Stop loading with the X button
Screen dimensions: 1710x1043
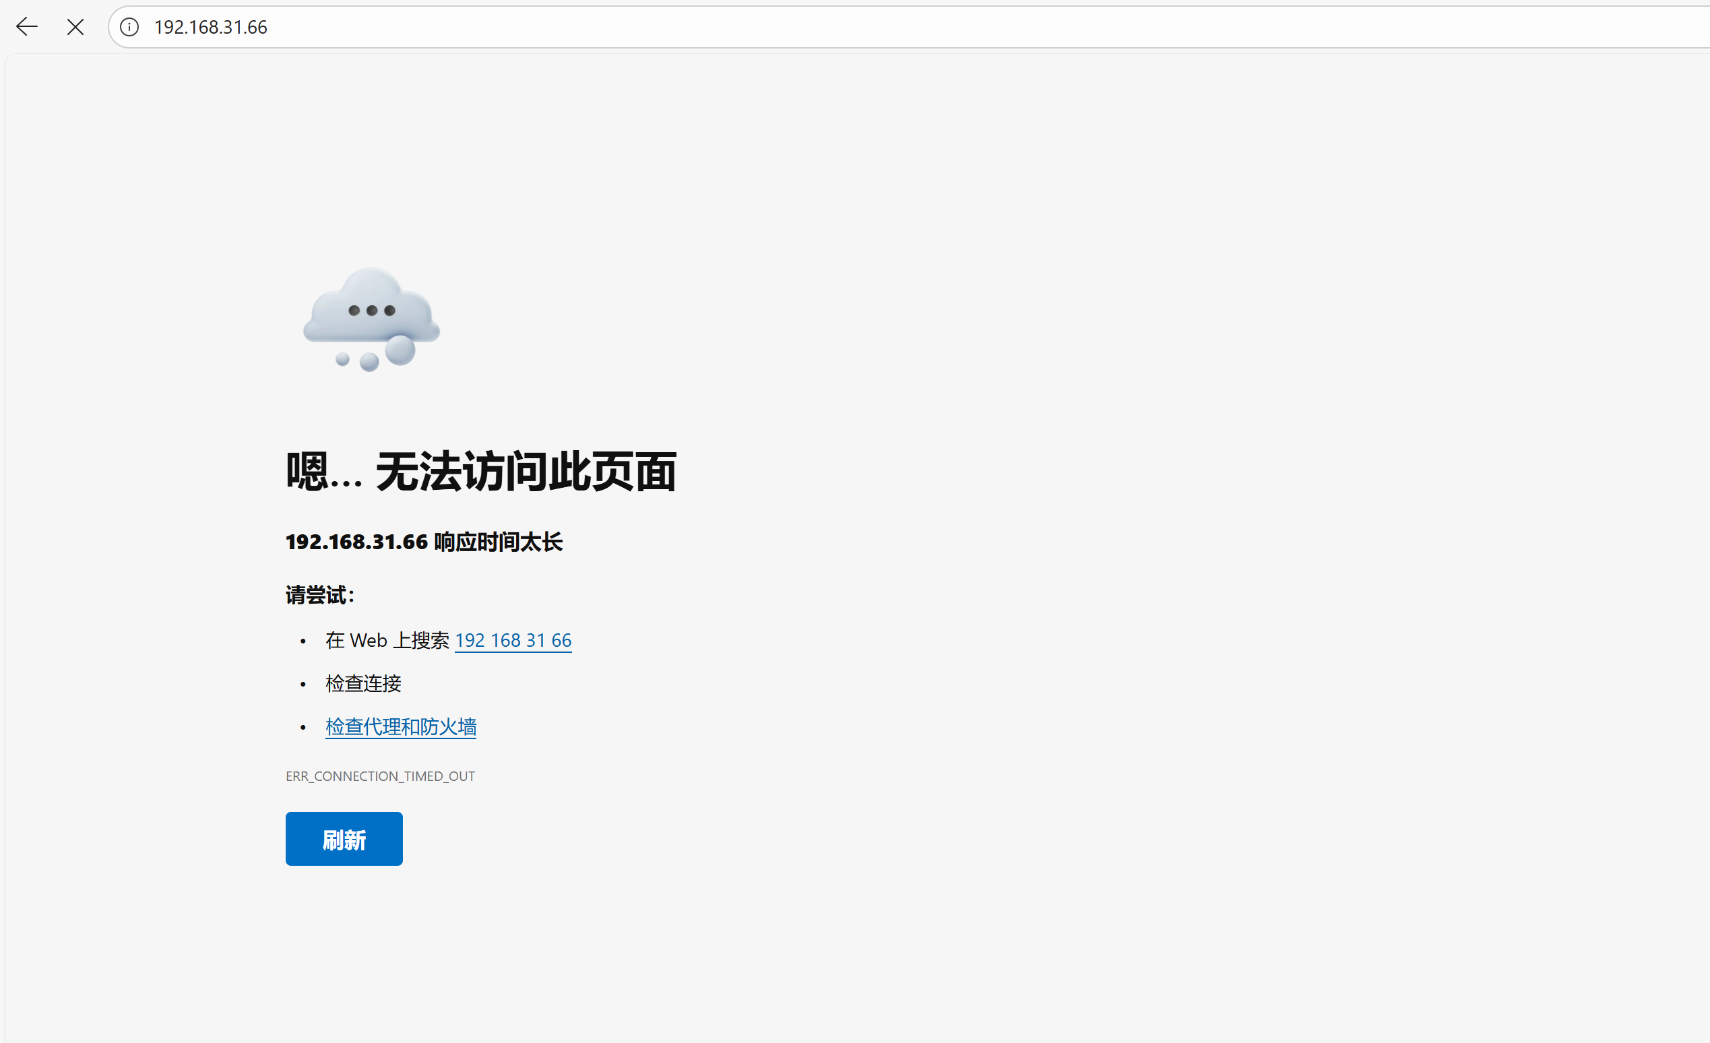coord(75,27)
